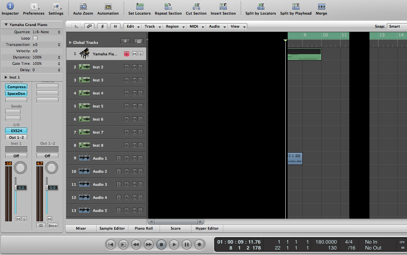
Task: Click the Auto Zoom toolbar icon
Action: click(83, 6)
